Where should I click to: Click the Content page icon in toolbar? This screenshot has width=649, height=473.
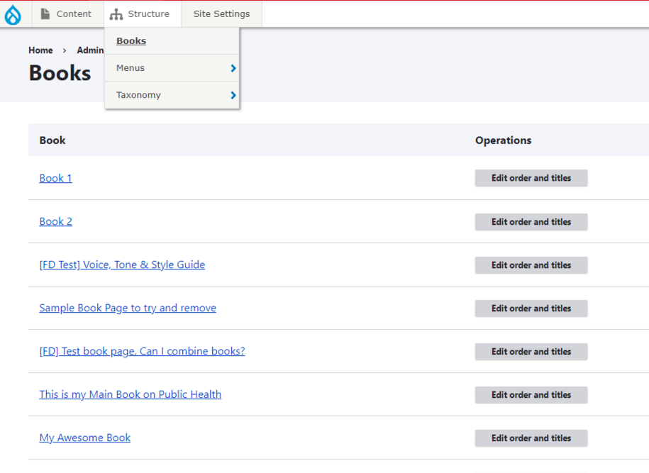(x=45, y=14)
